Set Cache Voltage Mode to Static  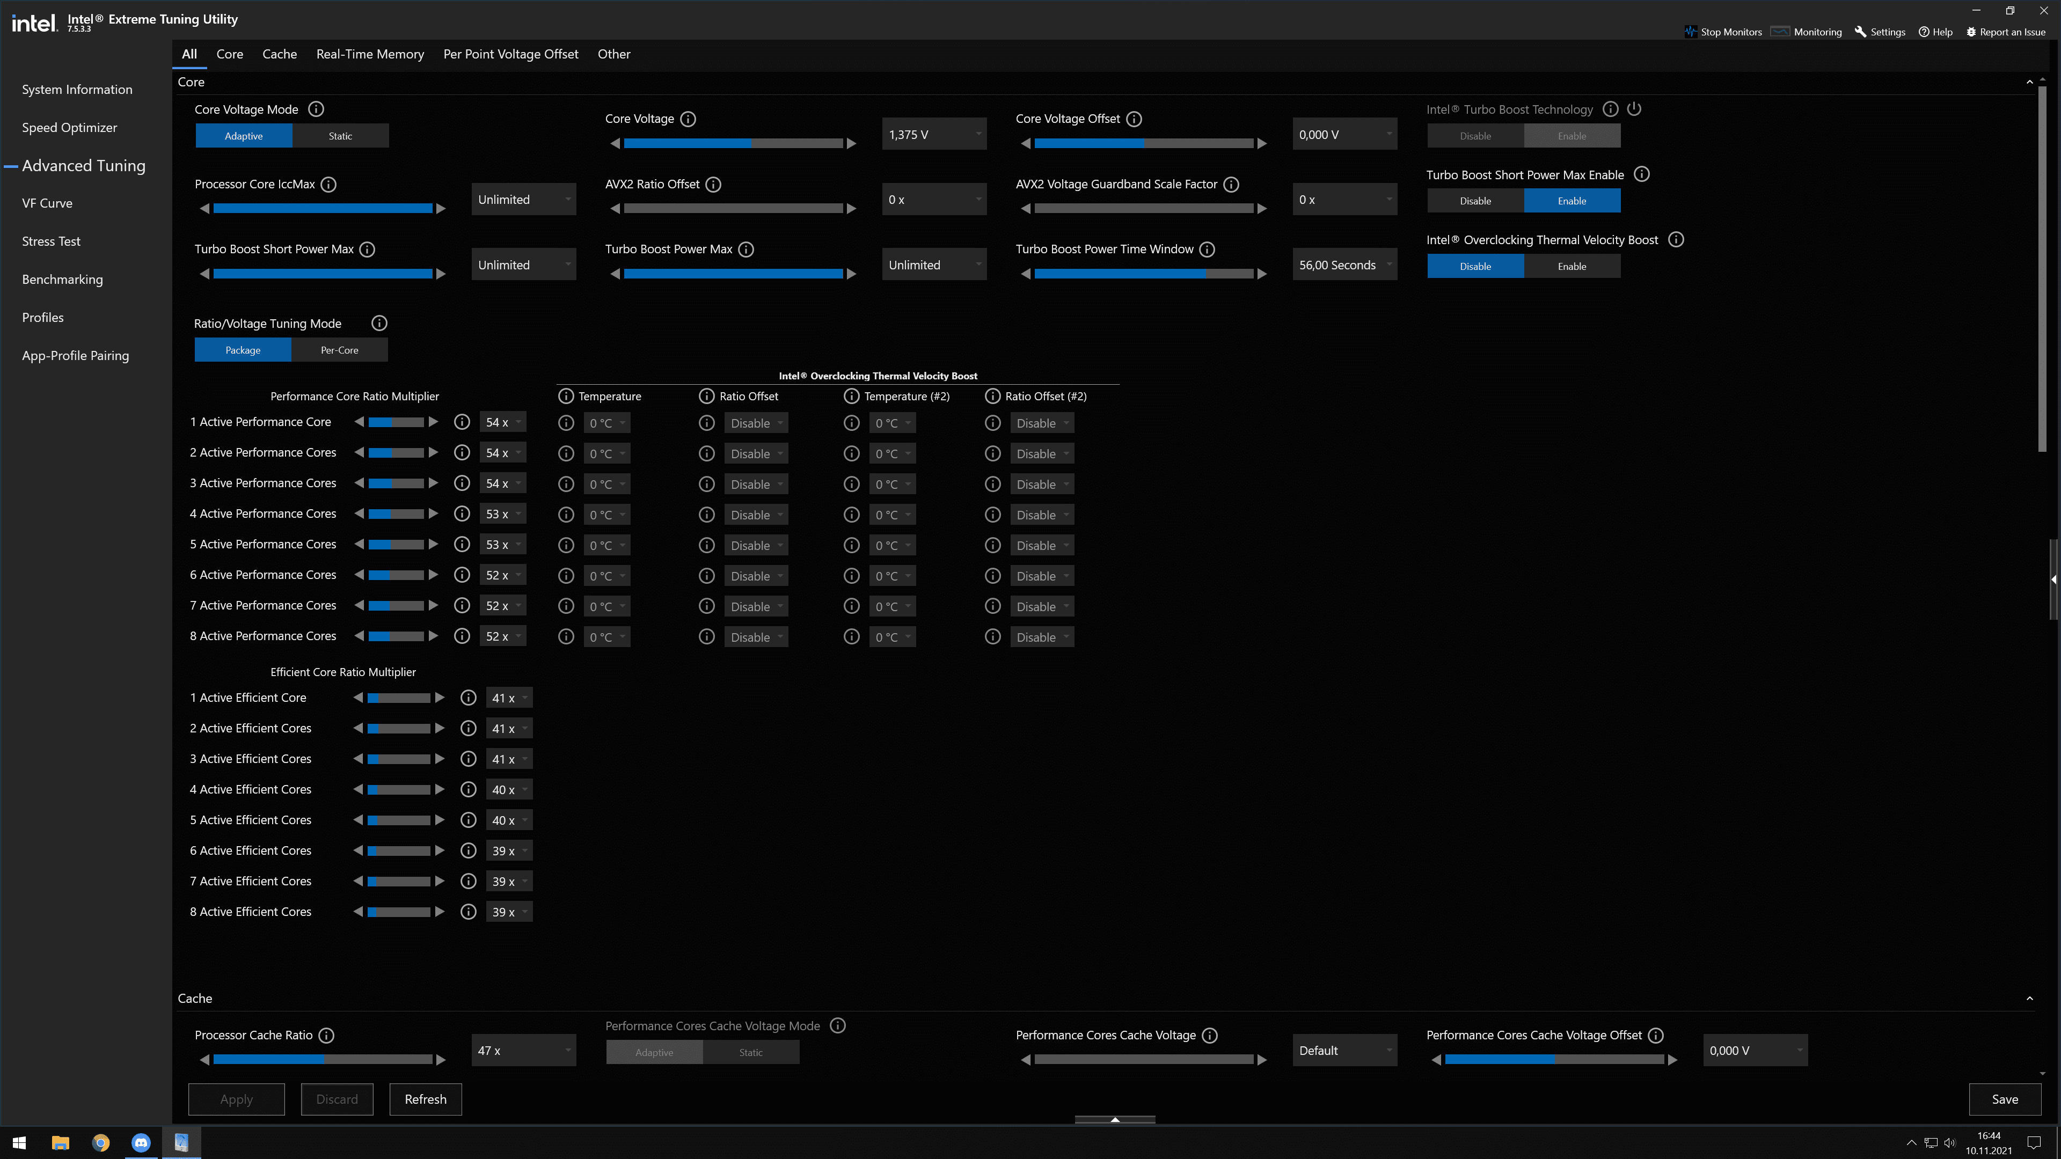coord(750,1053)
